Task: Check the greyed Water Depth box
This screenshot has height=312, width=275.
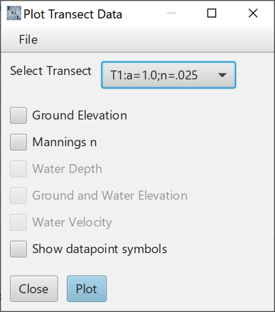Action: [x=18, y=169]
